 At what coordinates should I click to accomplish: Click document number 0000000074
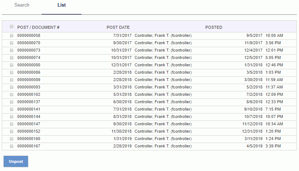tap(29, 58)
